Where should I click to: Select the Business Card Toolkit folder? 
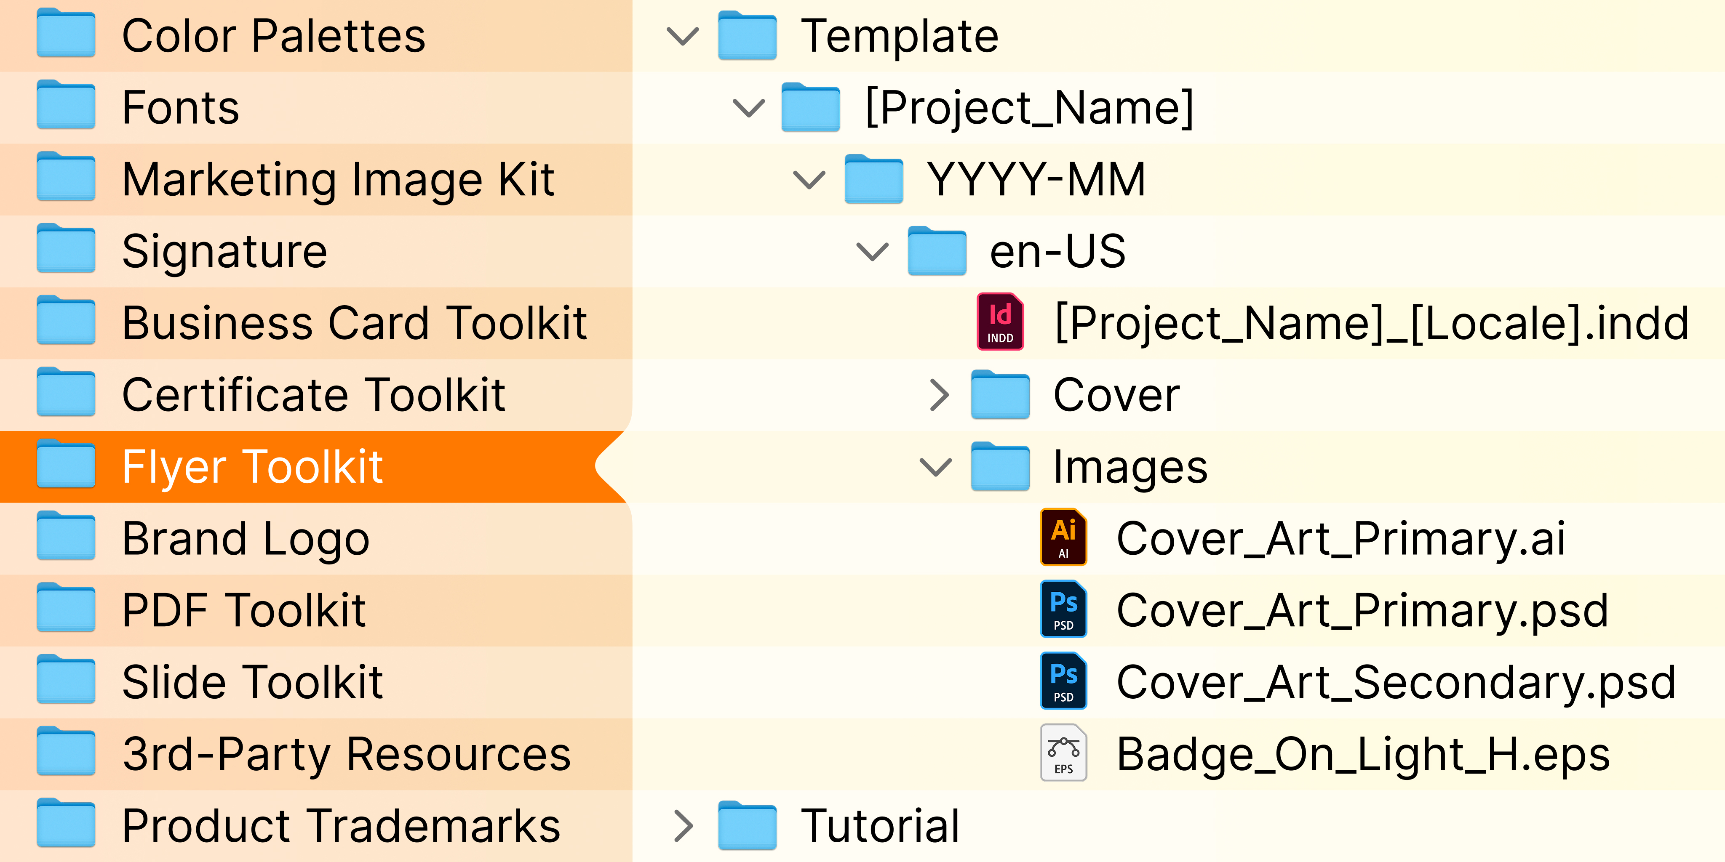click(x=354, y=323)
